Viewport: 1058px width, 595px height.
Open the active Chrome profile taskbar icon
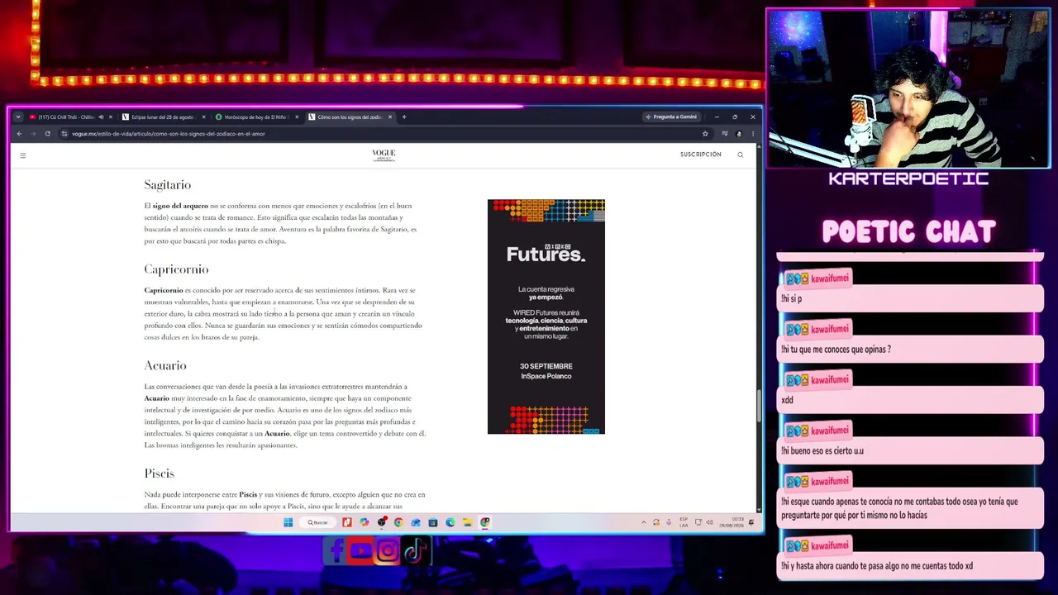click(x=485, y=522)
